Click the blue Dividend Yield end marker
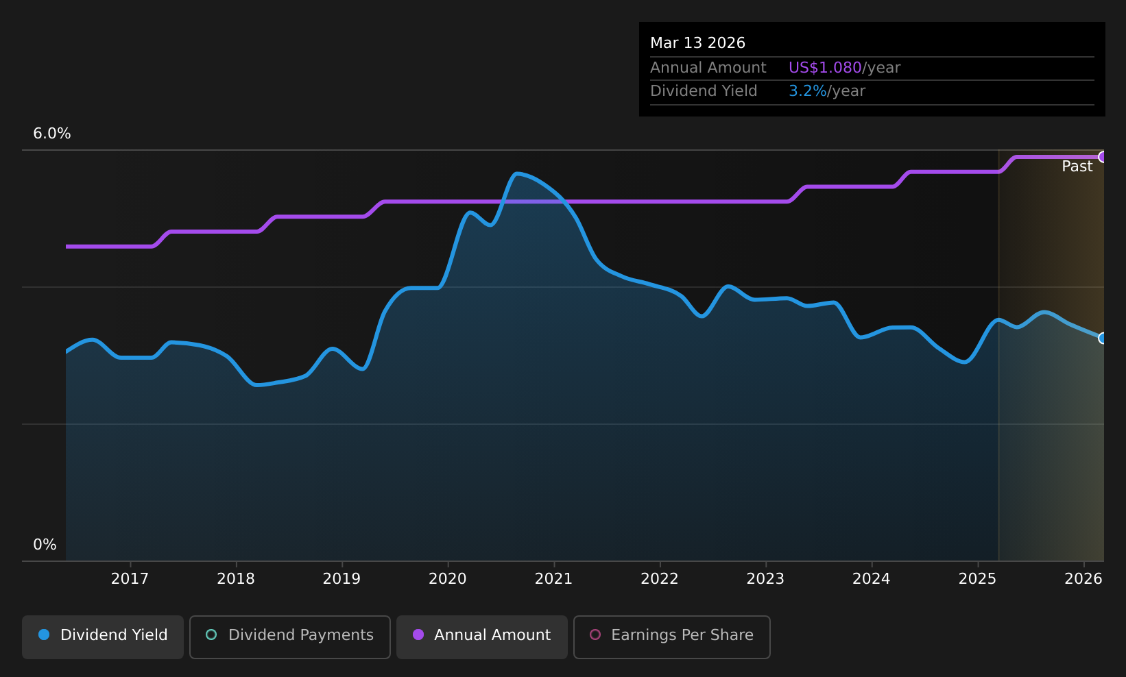This screenshot has width=1126, height=677. click(x=1103, y=338)
